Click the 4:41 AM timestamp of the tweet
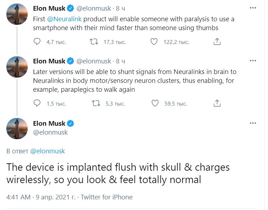 pos(18,197)
